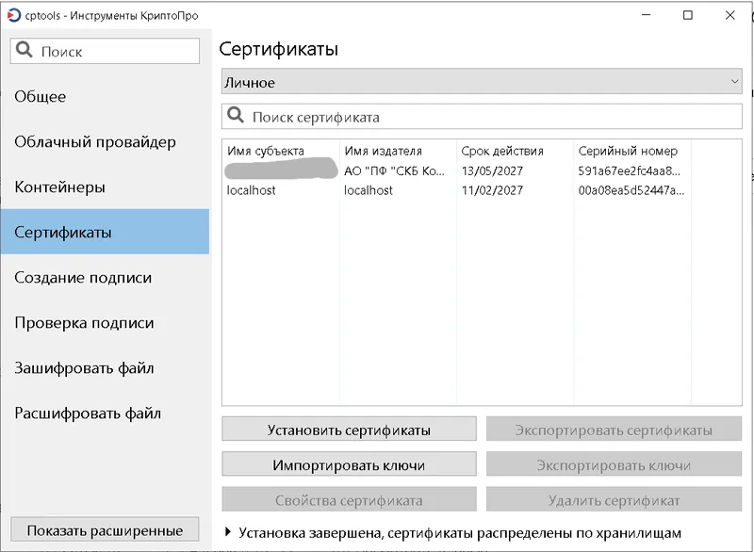Viewport: 754px width, 552px height.
Task: Focus the Поиск сертификата field
Action: tap(482, 117)
